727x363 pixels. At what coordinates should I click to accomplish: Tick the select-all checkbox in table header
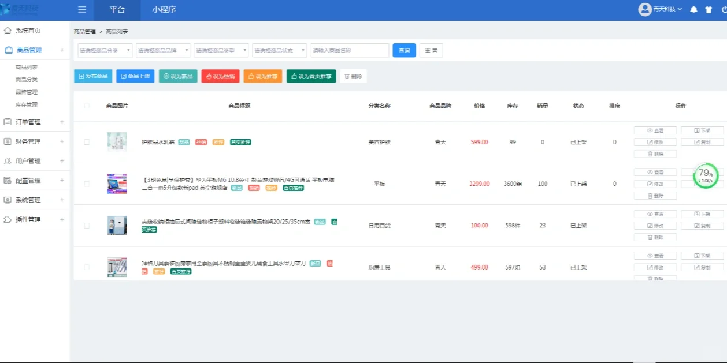coord(87,106)
